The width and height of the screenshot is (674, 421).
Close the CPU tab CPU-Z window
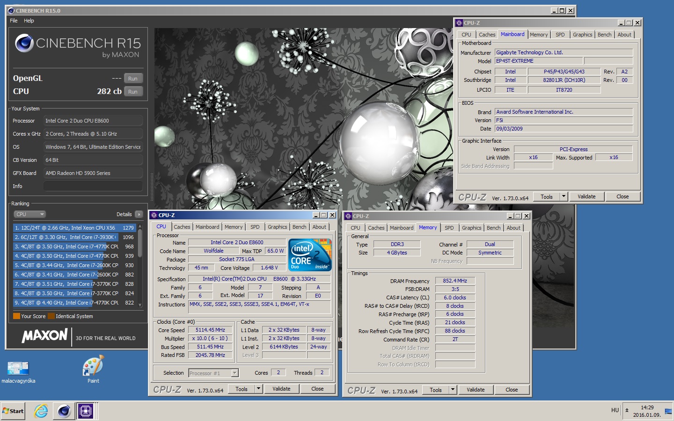(317, 389)
